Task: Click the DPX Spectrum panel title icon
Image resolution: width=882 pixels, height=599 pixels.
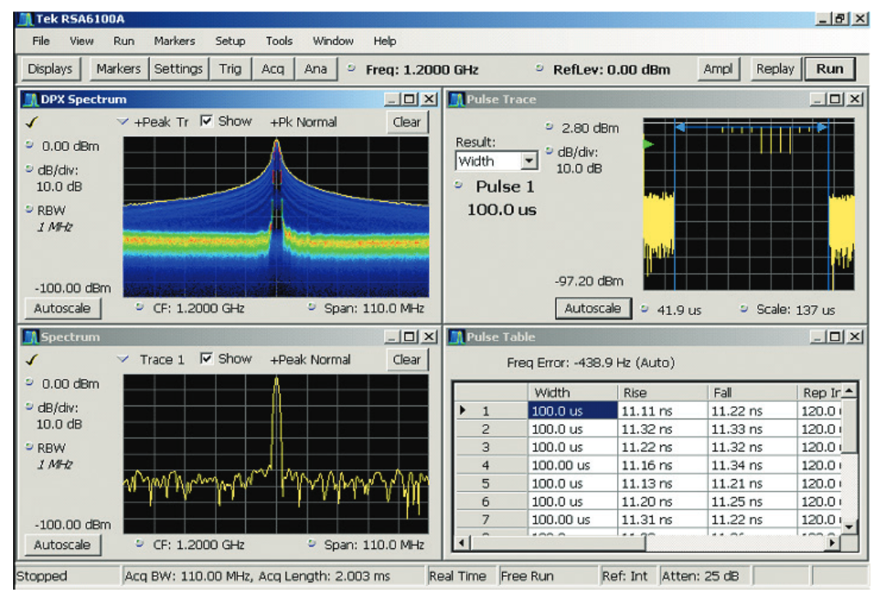Action: [30, 100]
